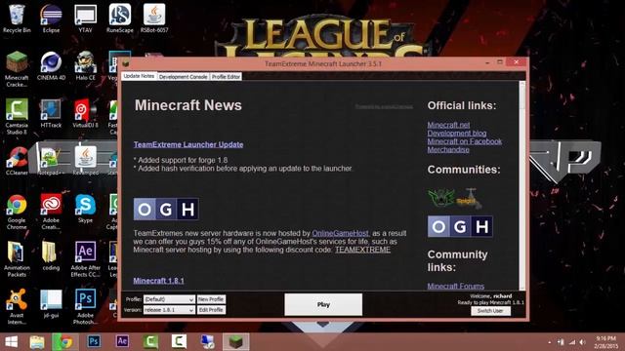Open the Profile Editor tab
Viewport: 625px width, 351px height.
tap(226, 76)
